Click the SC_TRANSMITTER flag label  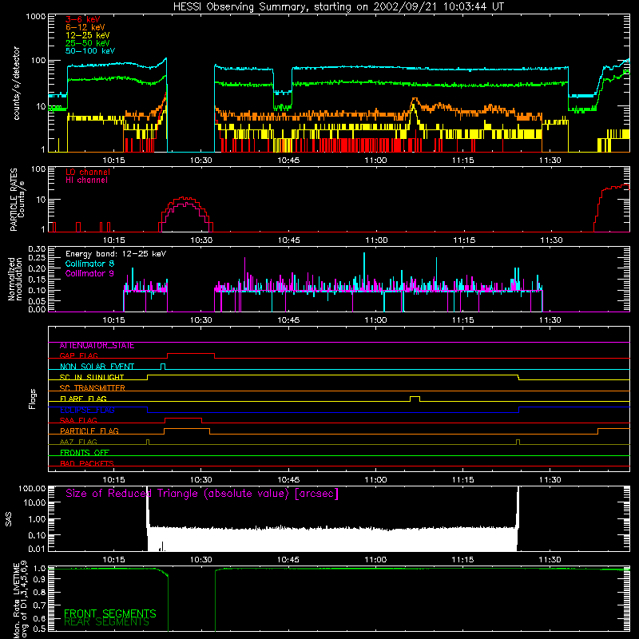[x=92, y=388]
